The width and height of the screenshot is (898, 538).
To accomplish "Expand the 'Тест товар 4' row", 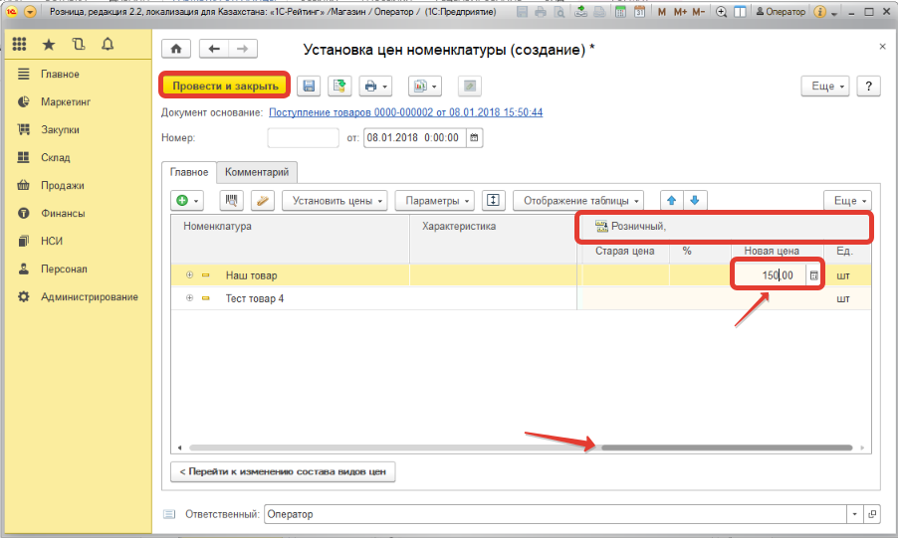I will (189, 298).
